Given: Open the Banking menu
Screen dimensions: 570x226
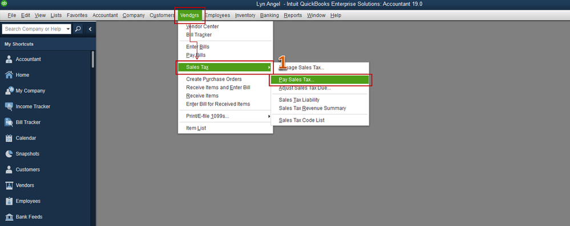Looking at the screenshot, I should 269,15.
